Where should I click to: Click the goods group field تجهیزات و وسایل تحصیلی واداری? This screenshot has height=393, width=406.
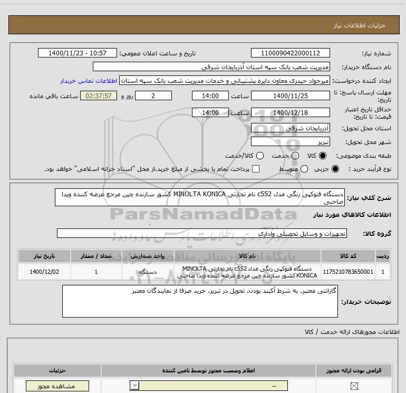pyautogui.click(x=202, y=233)
